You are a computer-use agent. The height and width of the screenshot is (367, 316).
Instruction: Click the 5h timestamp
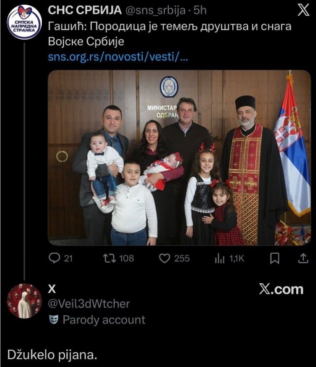pos(200,11)
